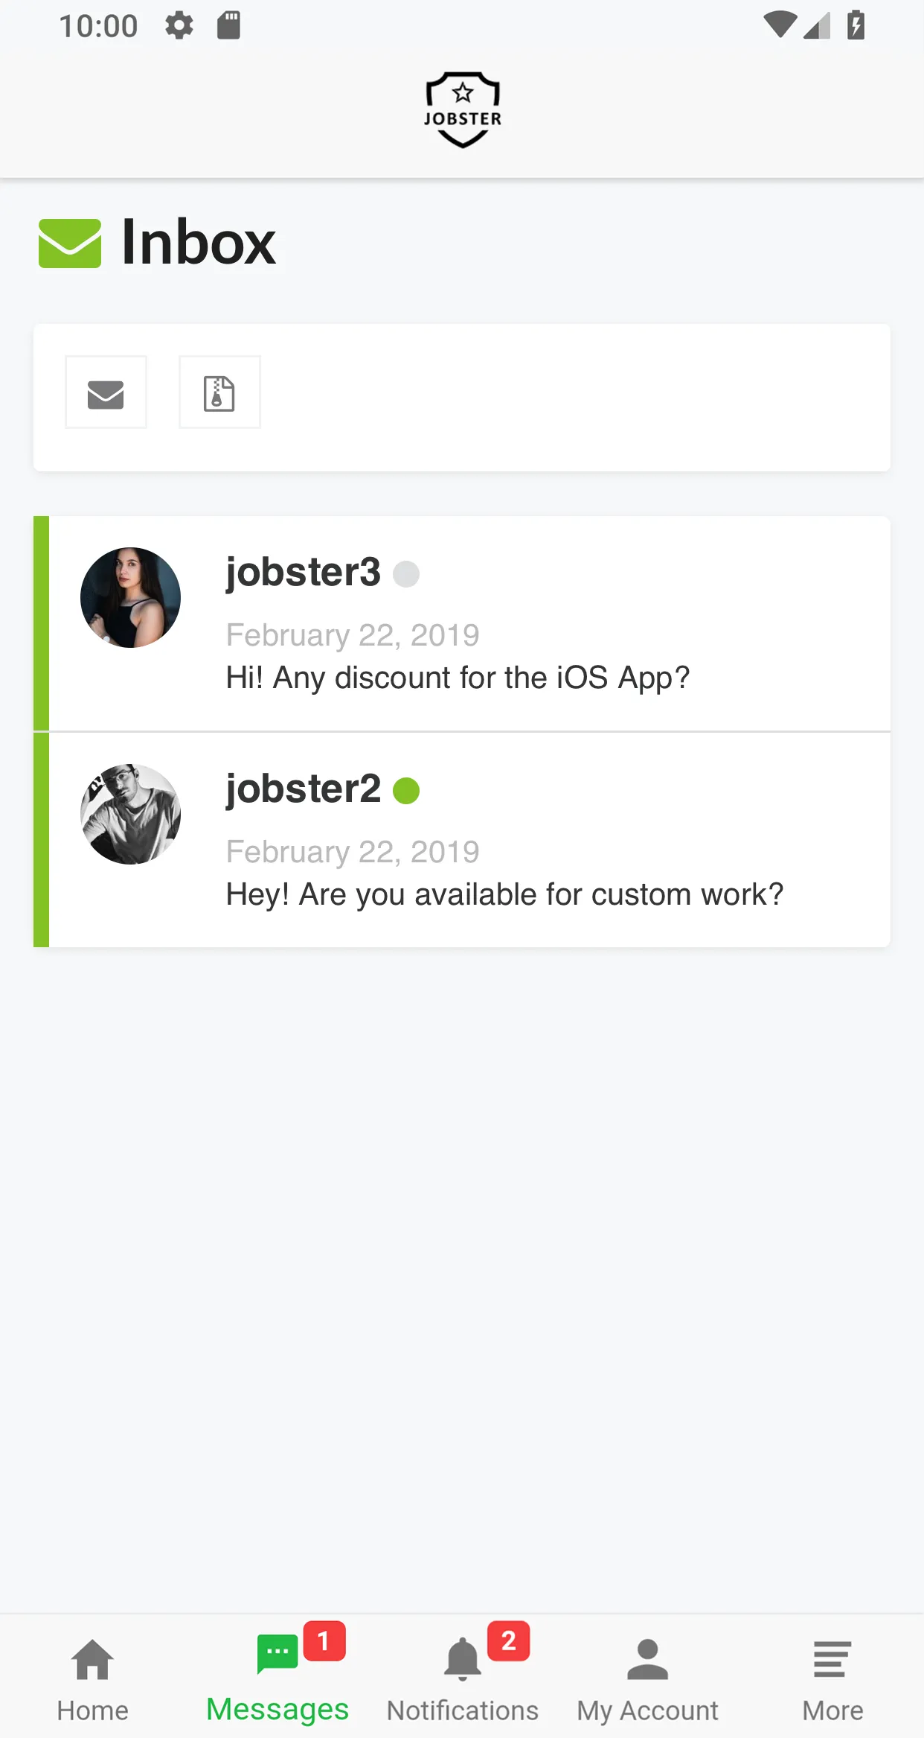This screenshot has width=924, height=1738.
Task: Click the date under jobster3
Action: coord(353,635)
